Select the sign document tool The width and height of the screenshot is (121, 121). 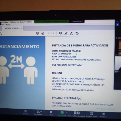(x=71, y=33)
